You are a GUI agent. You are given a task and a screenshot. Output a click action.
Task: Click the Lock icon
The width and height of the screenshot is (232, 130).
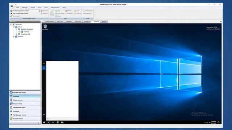click(75, 11)
